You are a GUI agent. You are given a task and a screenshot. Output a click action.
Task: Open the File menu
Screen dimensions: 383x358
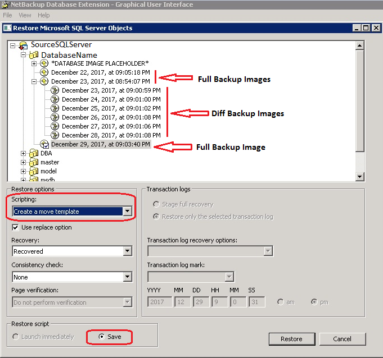pyautogui.click(x=7, y=15)
